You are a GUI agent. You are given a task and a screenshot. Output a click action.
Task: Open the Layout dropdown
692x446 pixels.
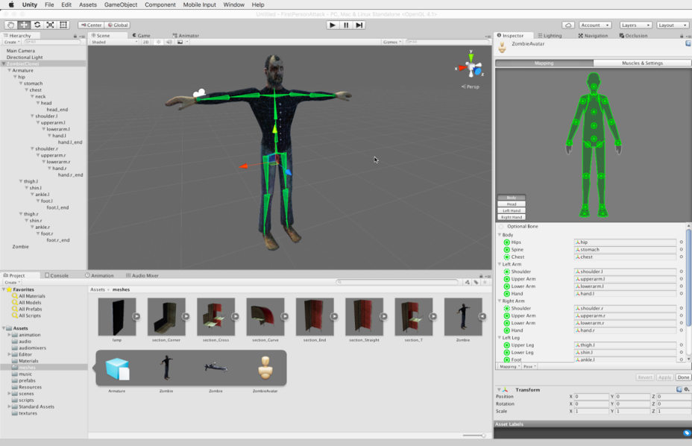pyautogui.click(x=673, y=25)
